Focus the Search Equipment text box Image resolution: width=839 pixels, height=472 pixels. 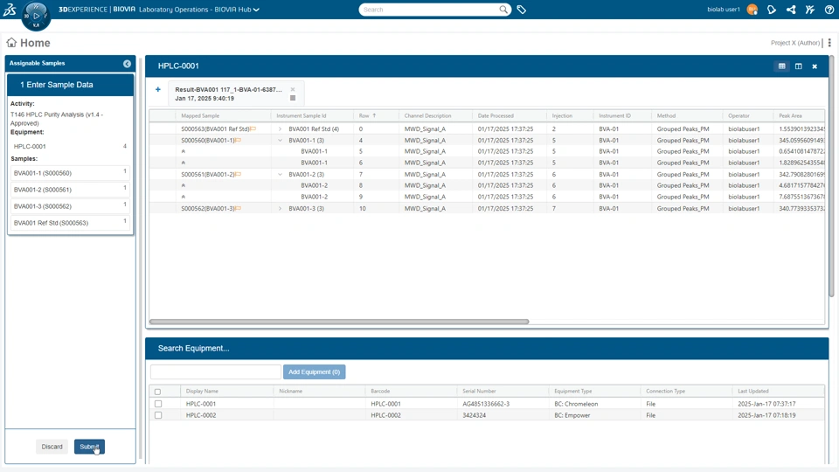click(x=216, y=372)
